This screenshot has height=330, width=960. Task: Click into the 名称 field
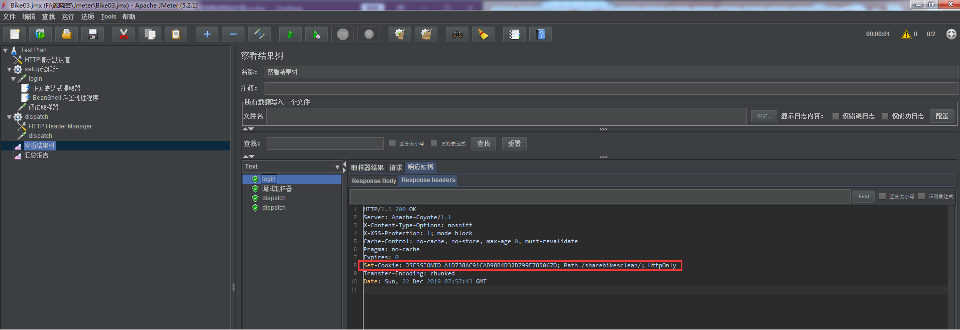611,72
